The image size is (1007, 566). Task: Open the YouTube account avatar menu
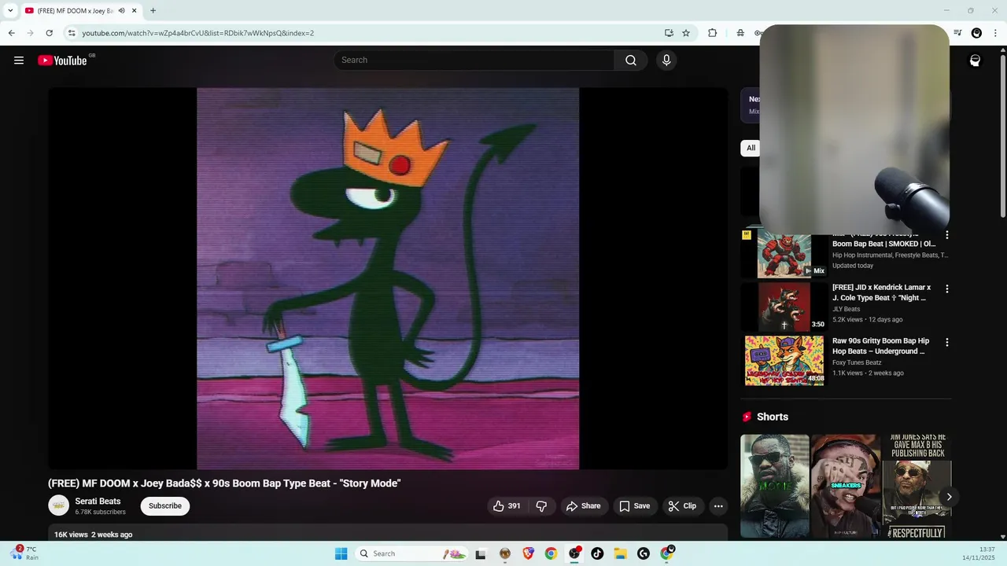(975, 61)
